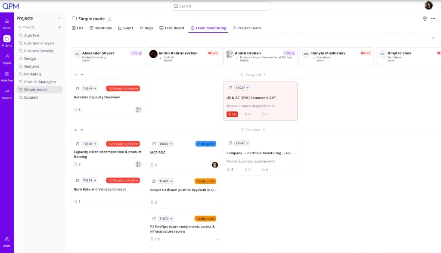
Task: Click the QPM logo
Action: [x=10, y=6]
